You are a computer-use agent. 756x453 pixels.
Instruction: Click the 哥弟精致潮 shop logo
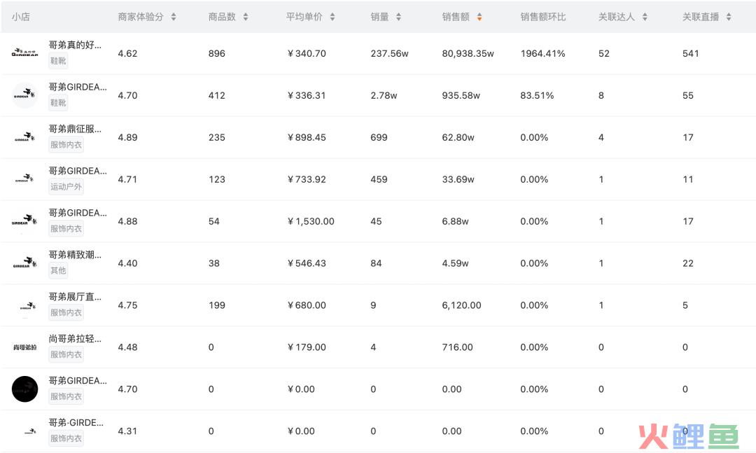(24, 263)
